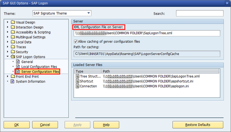Expand the Security node arrow

[x=8, y=52]
